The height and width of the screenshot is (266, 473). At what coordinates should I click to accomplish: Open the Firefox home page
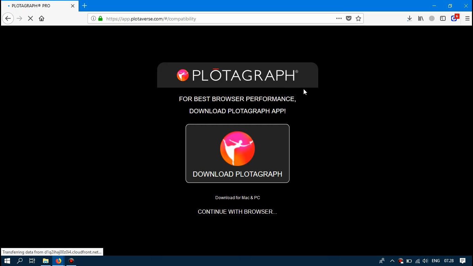click(x=42, y=19)
